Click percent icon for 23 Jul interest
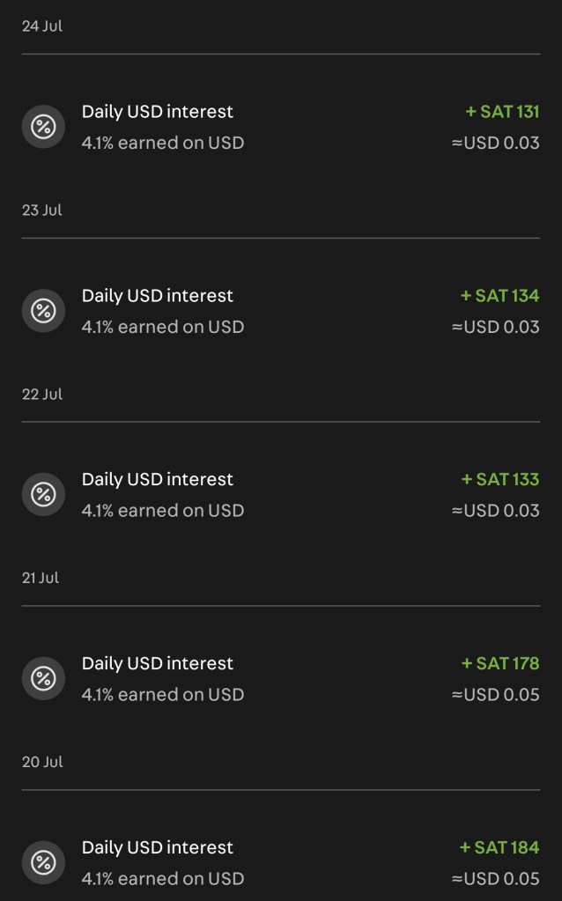 pyautogui.click(x=43, y=311)
